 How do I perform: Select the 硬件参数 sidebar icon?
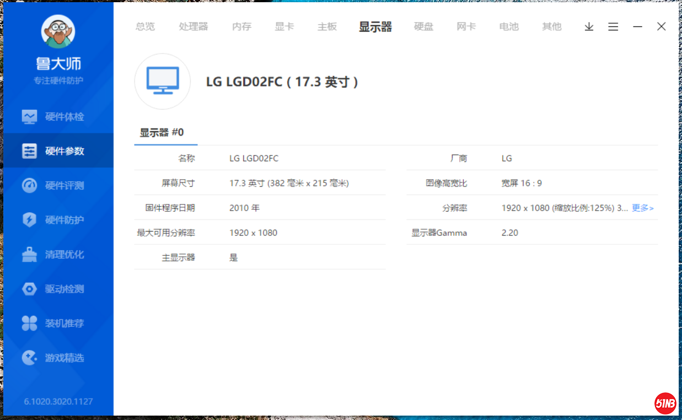pyautogui.click(x=29, y=151)
